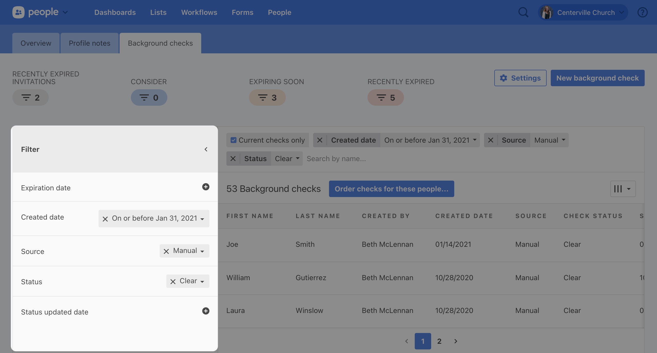Open the Workflows menu item
Viewport: 657px width, 353px height.
[199, 12]
